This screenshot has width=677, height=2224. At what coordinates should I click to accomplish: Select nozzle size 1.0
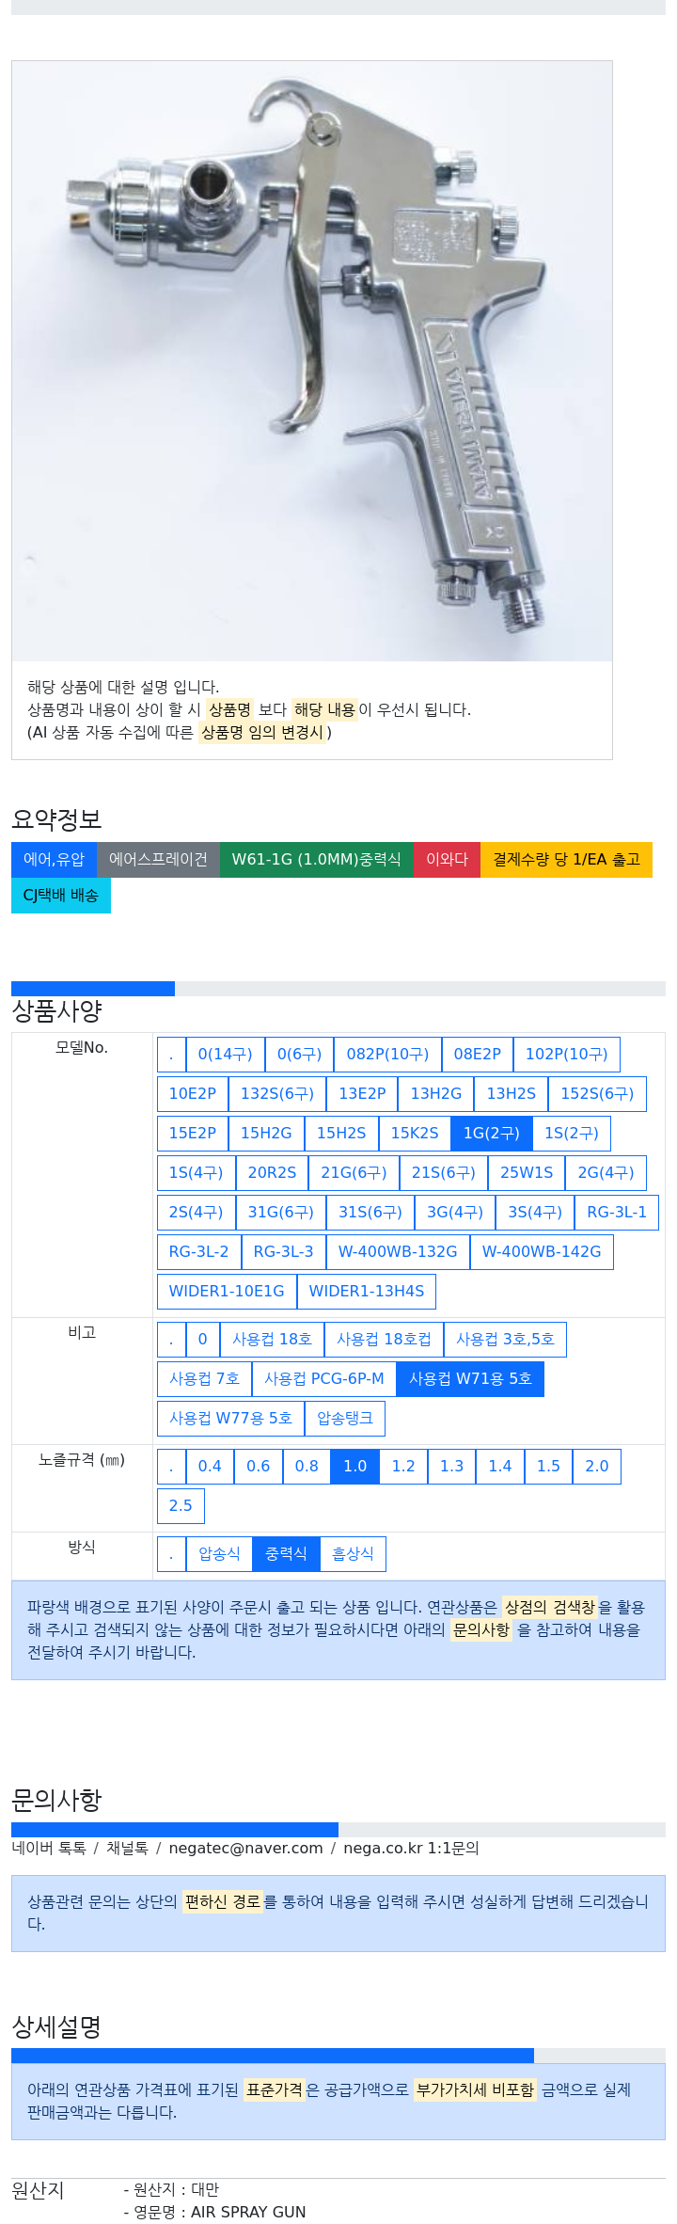[x=355, y=1467]
